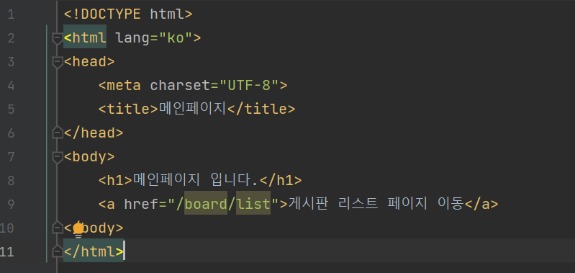Click the href path segment board
Screen dimensions: 575x273
pyautogui.click(x=206, y=204)
